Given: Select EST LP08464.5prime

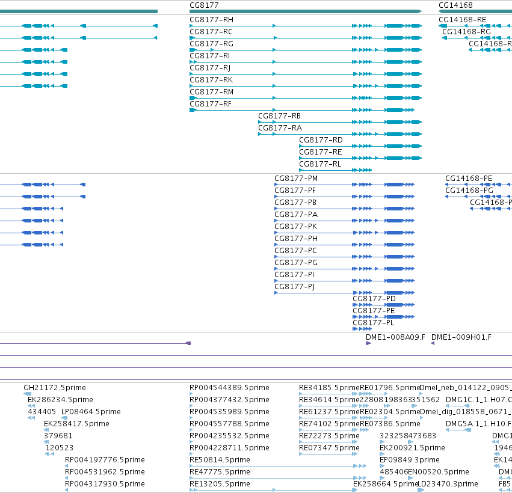Looking at the screenshot, I should (91, 412).
